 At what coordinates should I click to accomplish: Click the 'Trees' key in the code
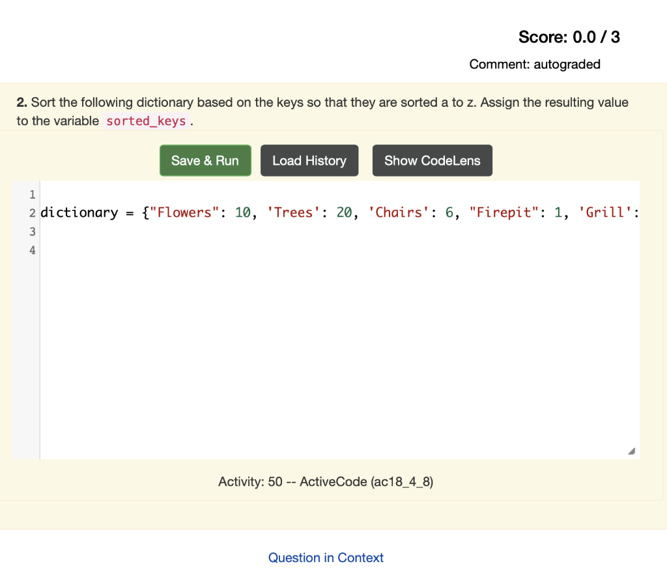click(x=293, y=212)
